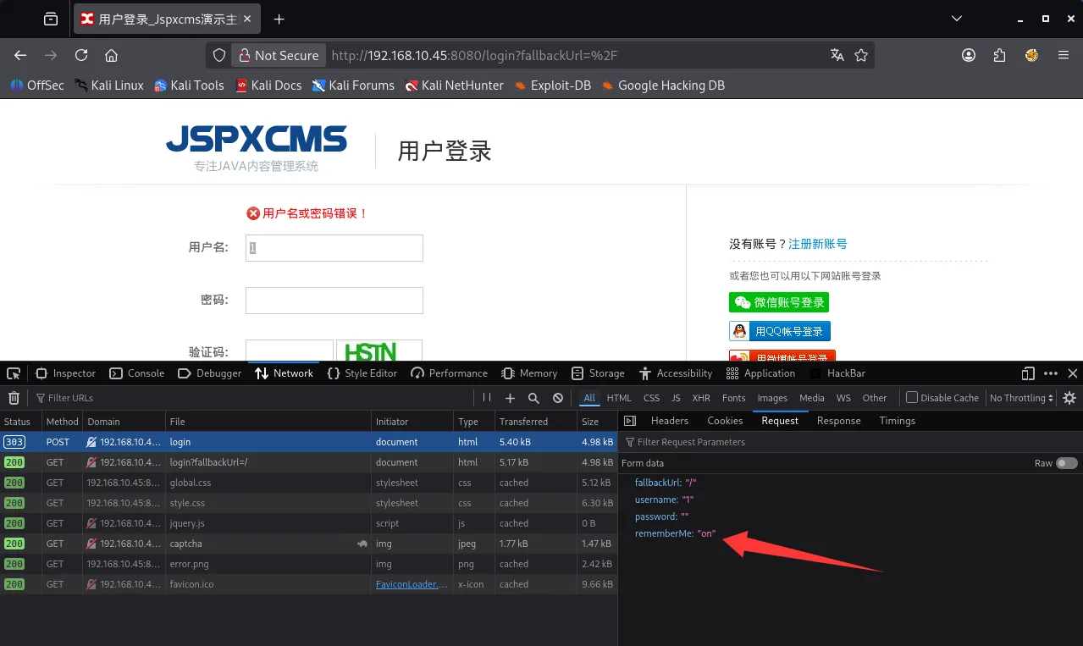This screenshot has height=646, width=1083.
Task: Open No Throttling dropdown
Action: pyautogui.click(x=1021, y=398)
